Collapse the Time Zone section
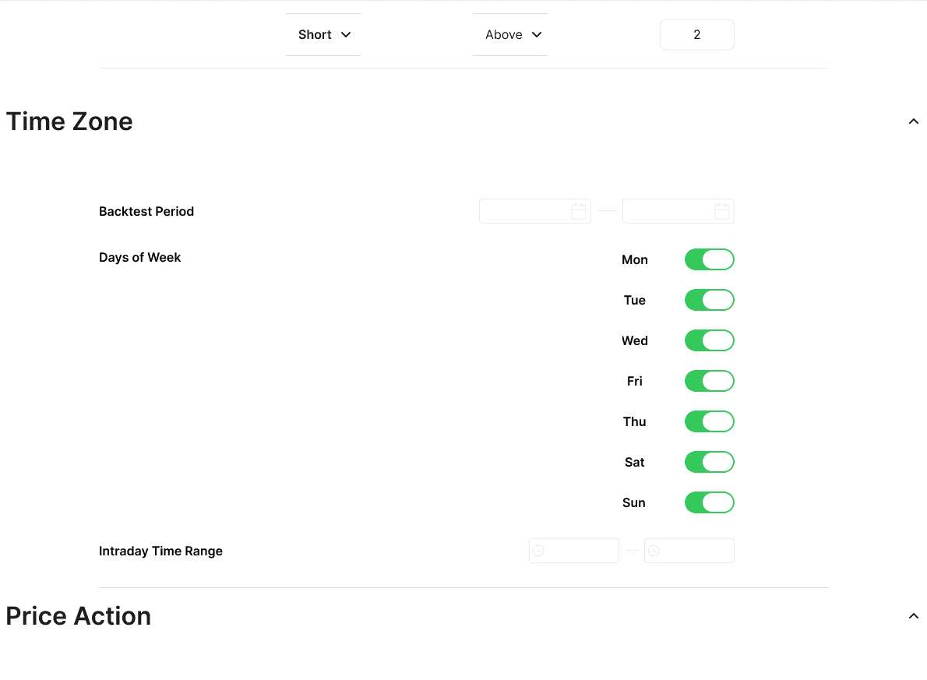 point(914,122)
